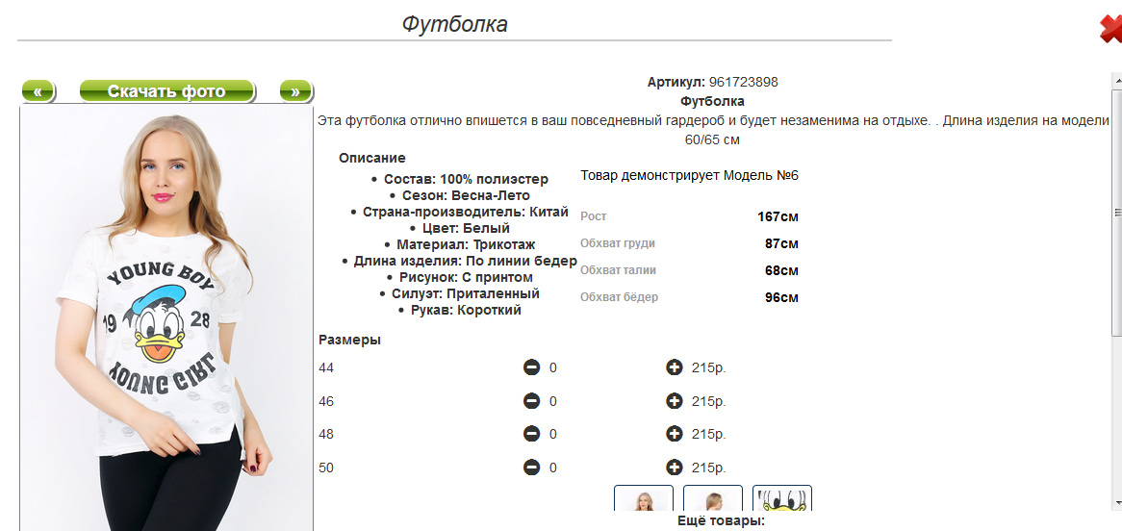Click the main product photo
This screenshot has width=1122, height=531.
(x=166, y=318)
